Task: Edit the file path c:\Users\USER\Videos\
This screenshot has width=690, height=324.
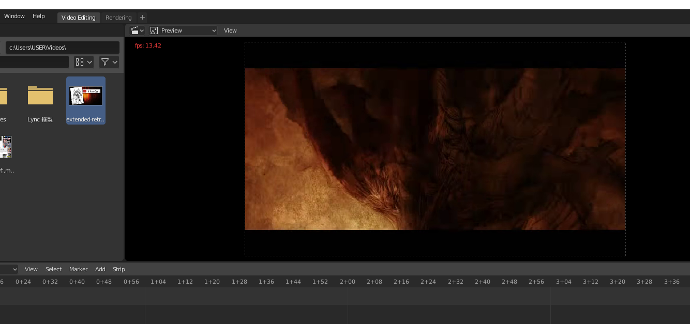Action: (x=63, y=48)
